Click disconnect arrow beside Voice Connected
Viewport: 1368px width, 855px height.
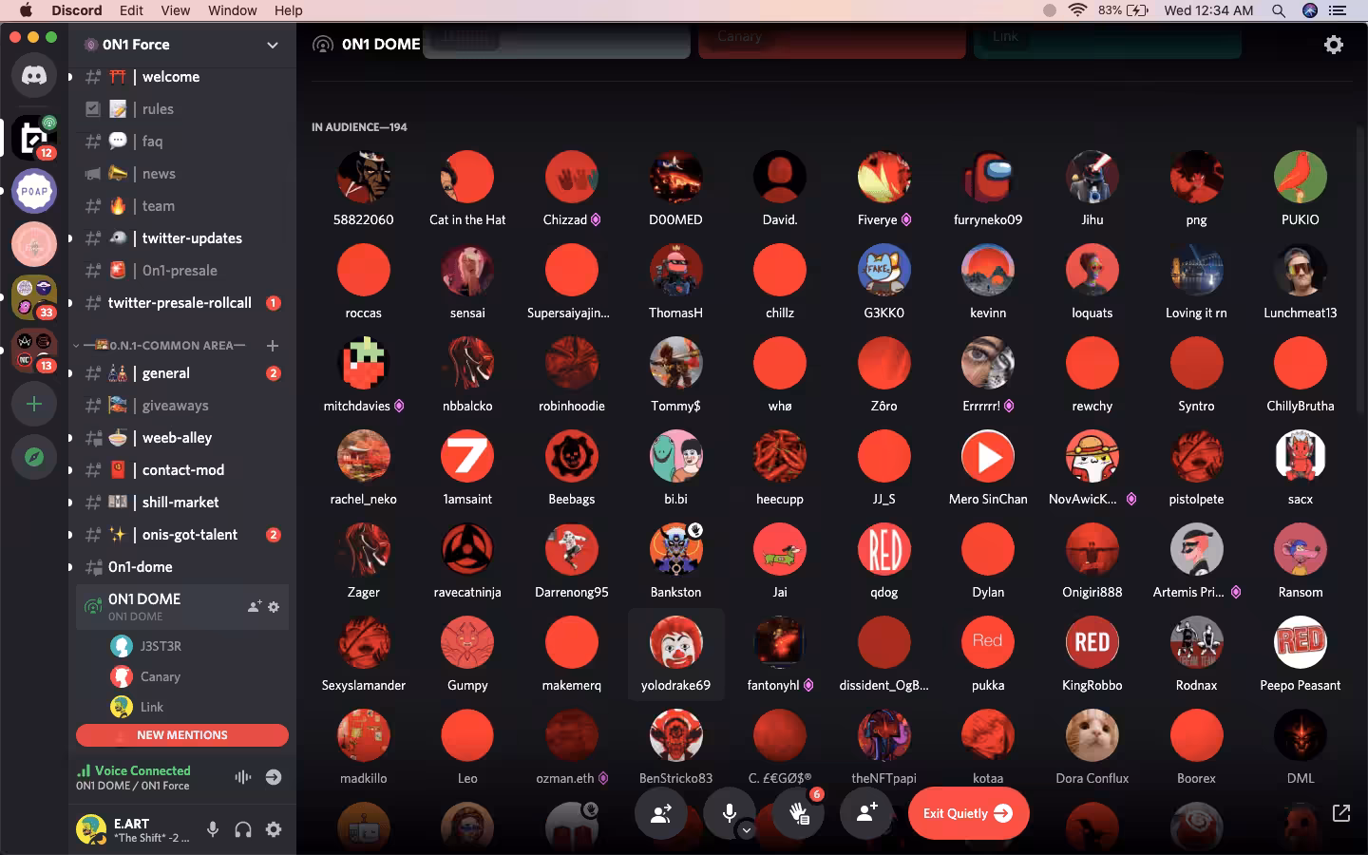click(x=274, y=777)
